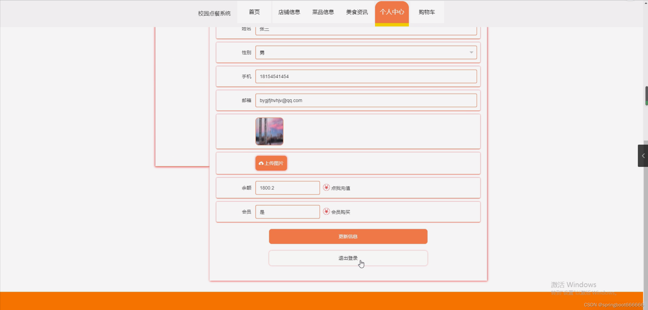Focus the 手机 phone number field

[366, 76]
